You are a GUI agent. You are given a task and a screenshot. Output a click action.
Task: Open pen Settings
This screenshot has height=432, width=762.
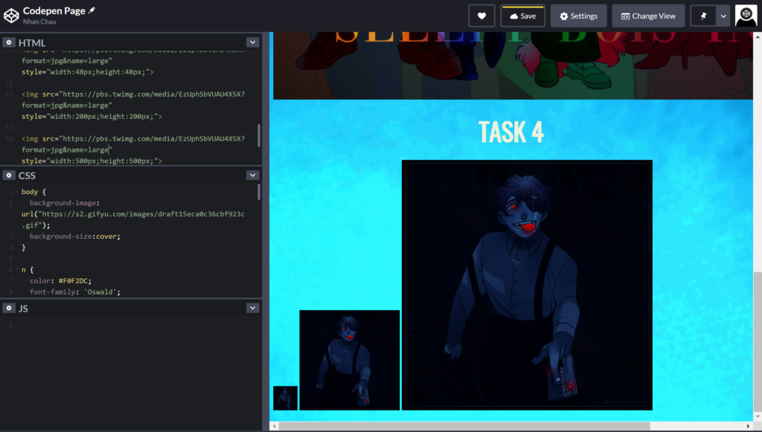click(578, 16)
